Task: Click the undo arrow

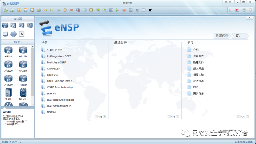Action: (x=45, y=10)
